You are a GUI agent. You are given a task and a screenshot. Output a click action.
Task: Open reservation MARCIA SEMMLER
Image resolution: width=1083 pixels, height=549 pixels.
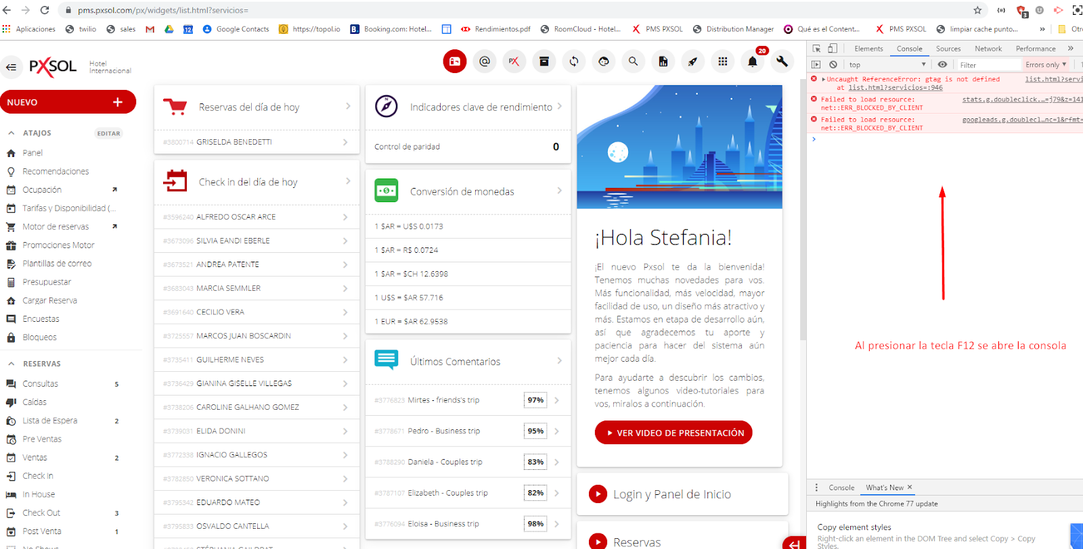click(257, 288)
